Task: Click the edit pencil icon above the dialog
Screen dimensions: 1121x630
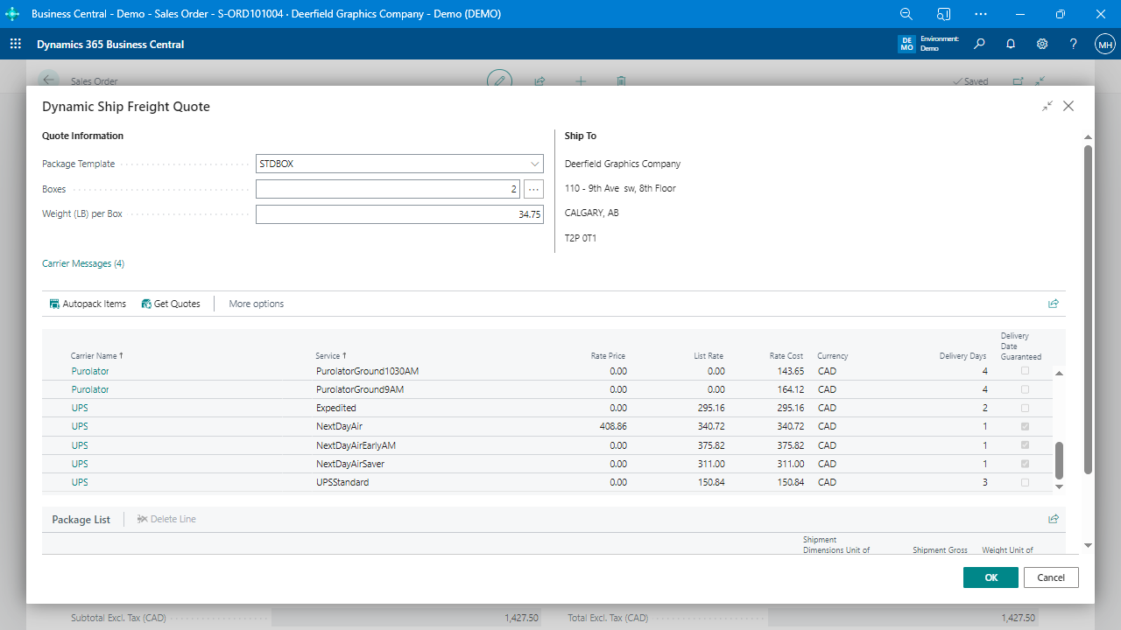Action: coord(499,80)
